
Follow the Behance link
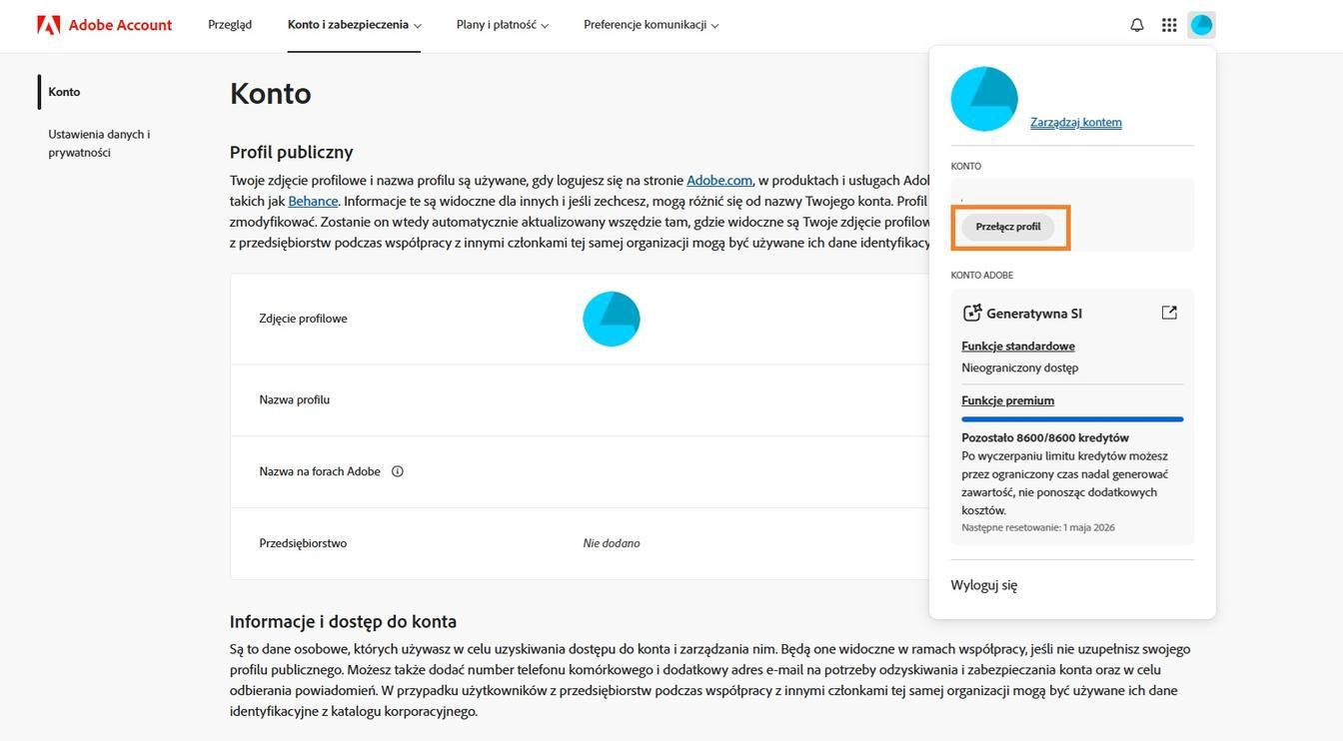pos(313,201)
